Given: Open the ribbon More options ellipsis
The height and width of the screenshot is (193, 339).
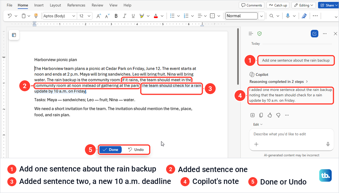Looking at the screenshot, I should (x=315, y=16).
